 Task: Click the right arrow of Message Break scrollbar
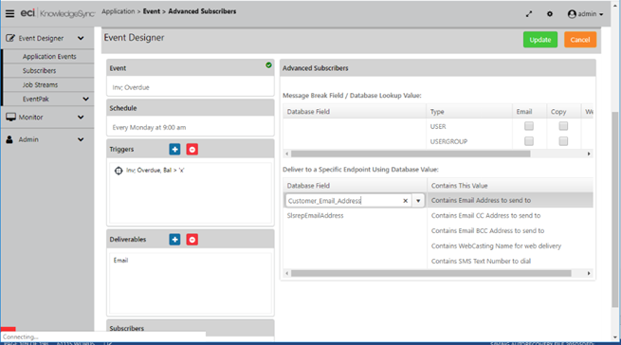point(589,154)
